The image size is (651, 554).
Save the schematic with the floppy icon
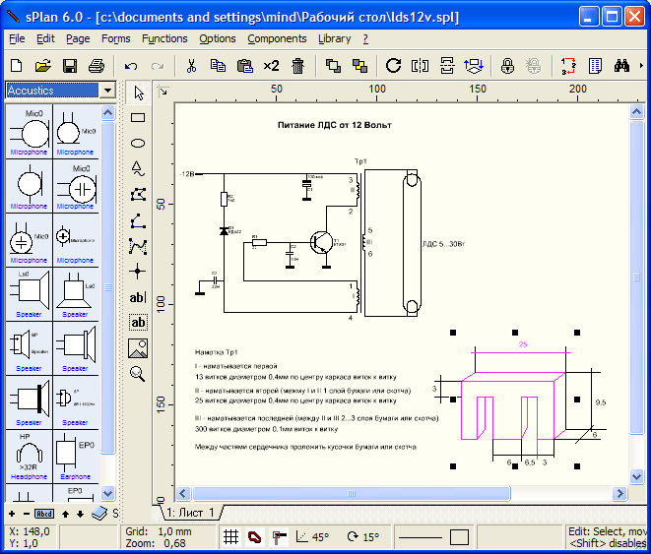coord(69,66)
